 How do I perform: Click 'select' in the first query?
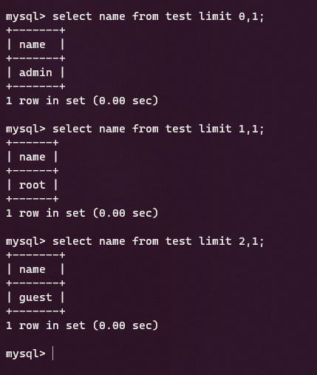point(72,17)
